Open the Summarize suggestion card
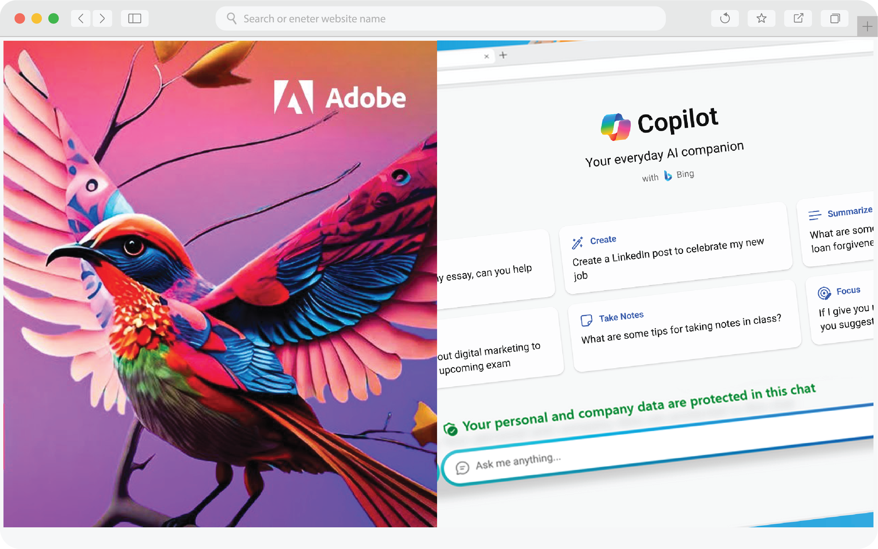The image size is (878, 549). 838,229
